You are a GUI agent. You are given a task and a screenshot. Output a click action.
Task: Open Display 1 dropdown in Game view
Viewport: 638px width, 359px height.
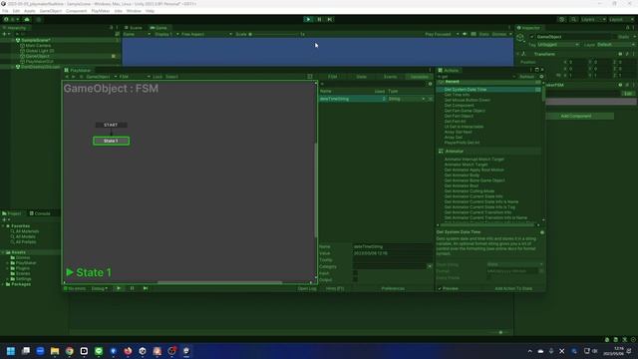click(x=165, y=34)
